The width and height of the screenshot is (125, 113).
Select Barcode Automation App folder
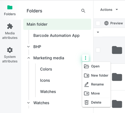point(56,36)
